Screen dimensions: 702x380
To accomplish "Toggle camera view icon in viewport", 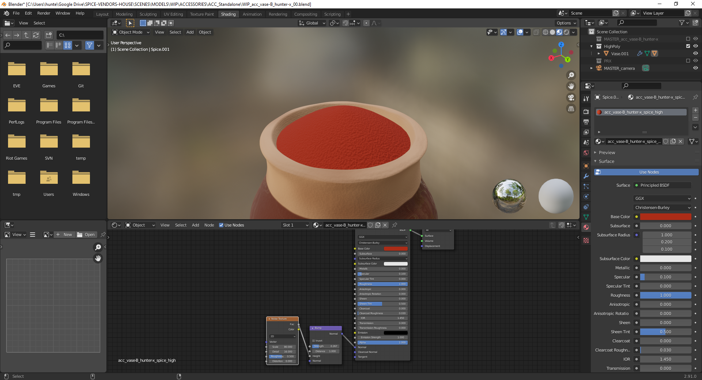I will [x=571, y=98].
